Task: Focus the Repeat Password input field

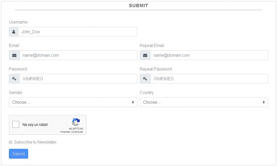Action: click(209, 79)
